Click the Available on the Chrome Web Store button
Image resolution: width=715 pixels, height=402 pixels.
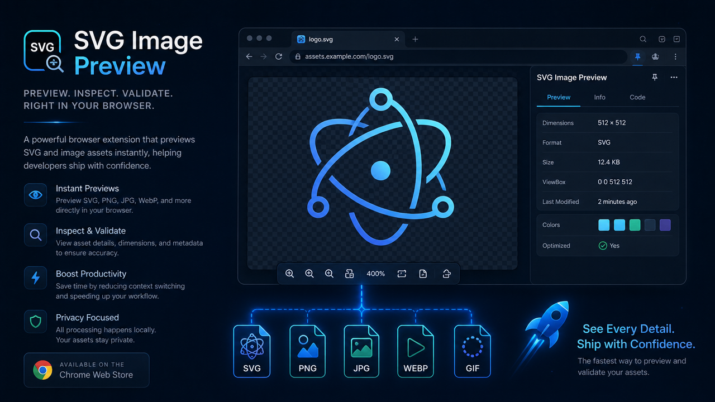pos(87,370)
